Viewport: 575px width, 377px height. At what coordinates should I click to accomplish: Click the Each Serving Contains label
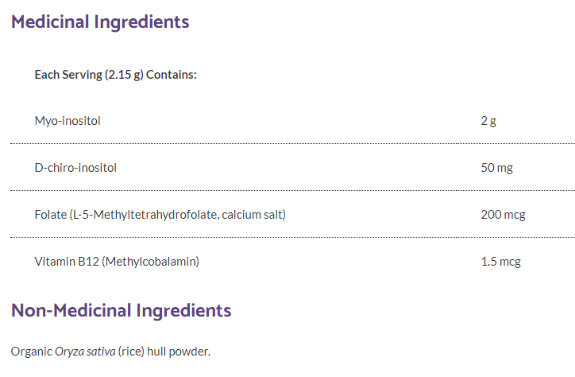pos(115,75)
